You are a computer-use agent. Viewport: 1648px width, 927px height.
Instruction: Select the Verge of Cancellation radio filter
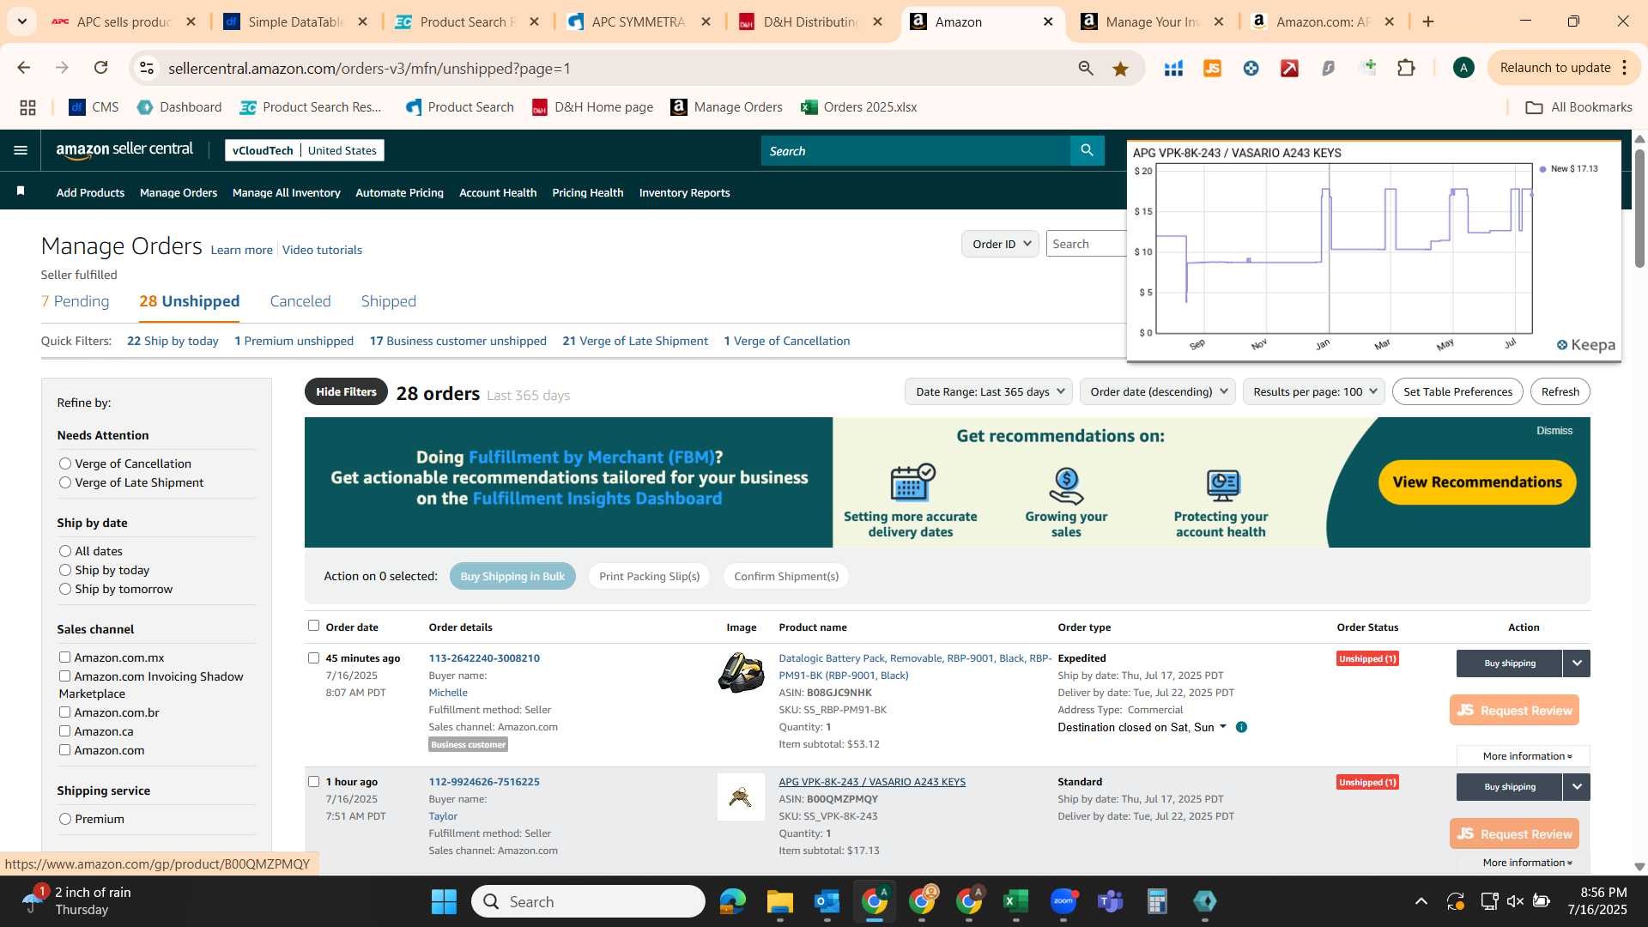[64, 463]
